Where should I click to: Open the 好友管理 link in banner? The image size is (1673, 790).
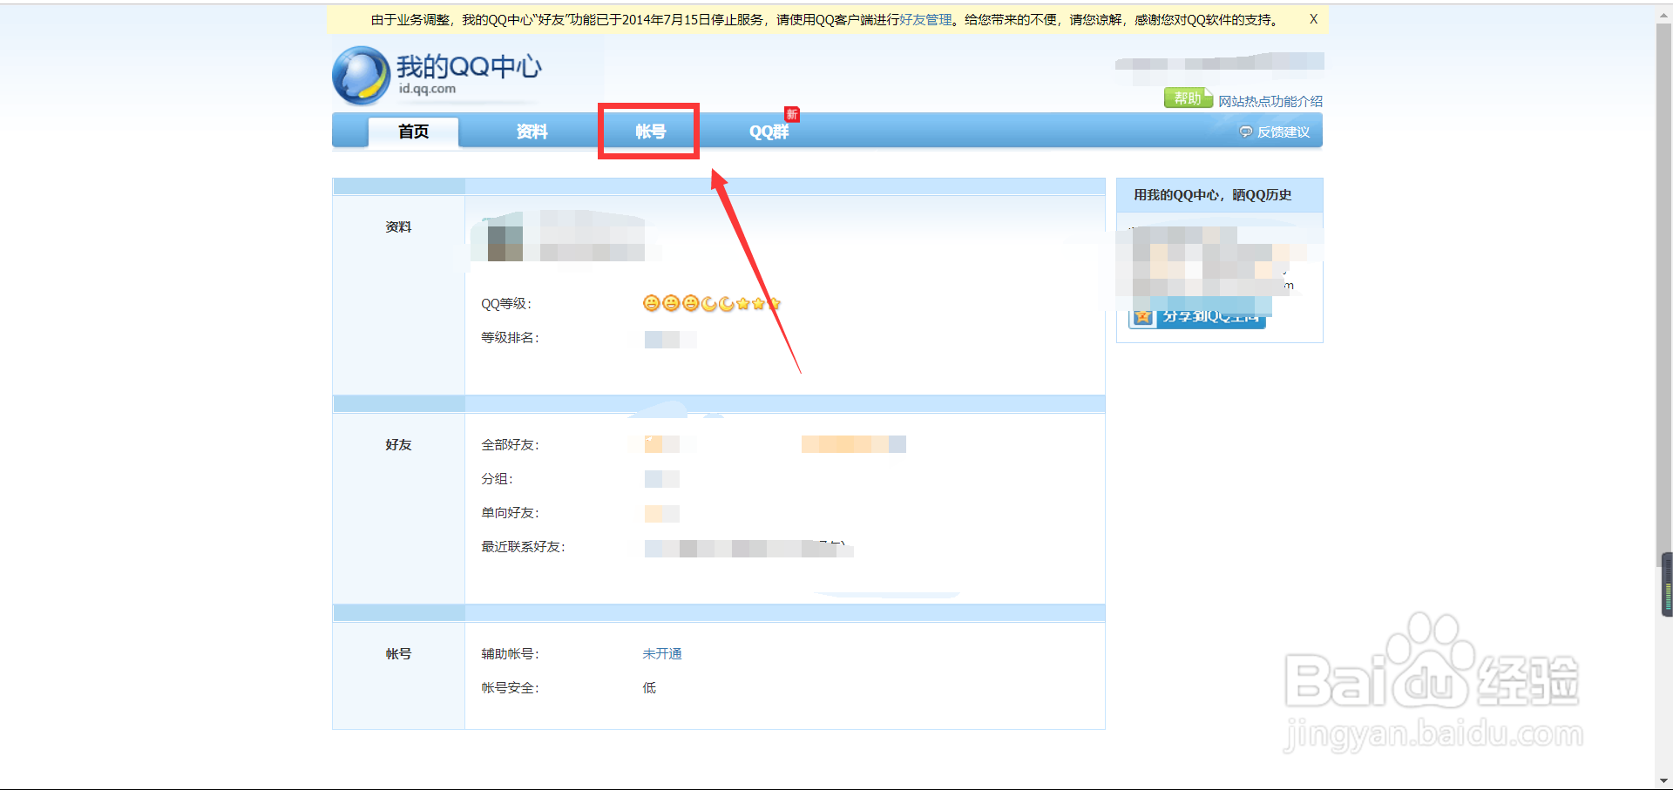coord(925,19)
